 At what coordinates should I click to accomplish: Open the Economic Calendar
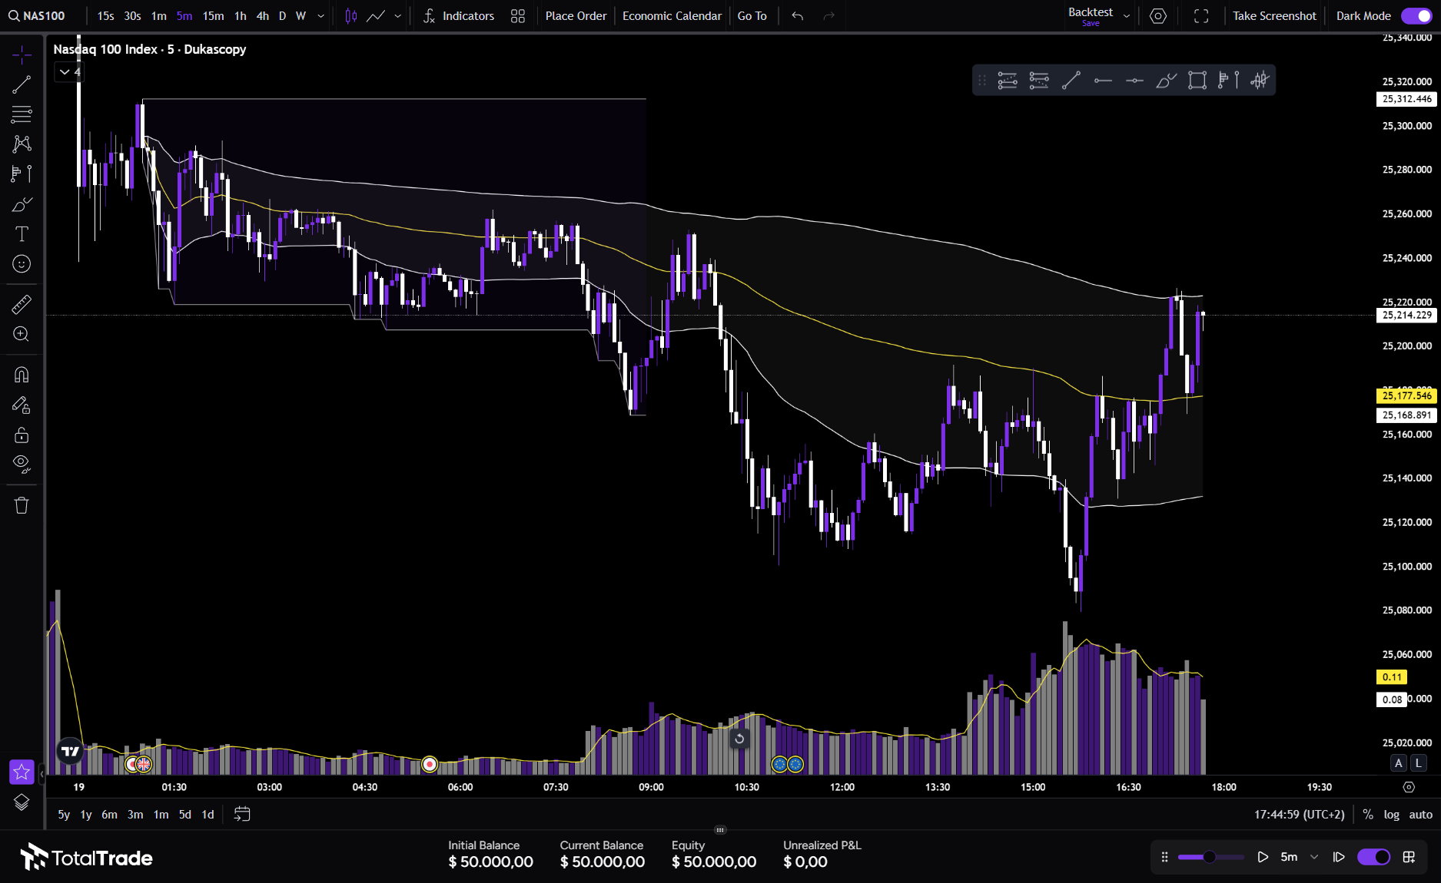(672, 15)
